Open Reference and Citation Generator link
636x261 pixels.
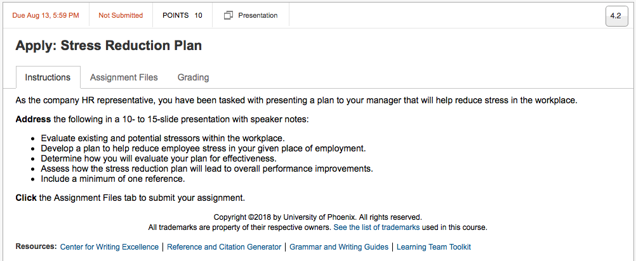(x=224, y=247)
